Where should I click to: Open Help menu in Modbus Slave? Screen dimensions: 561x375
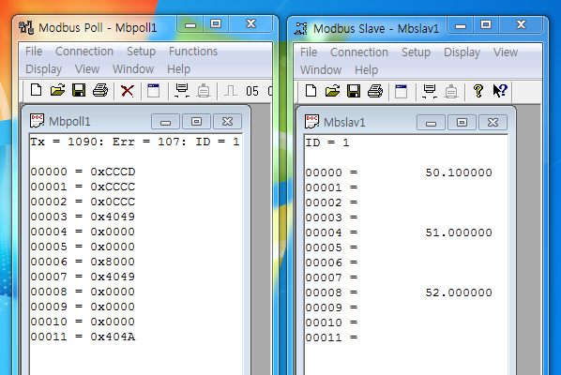tap(366, 70)
